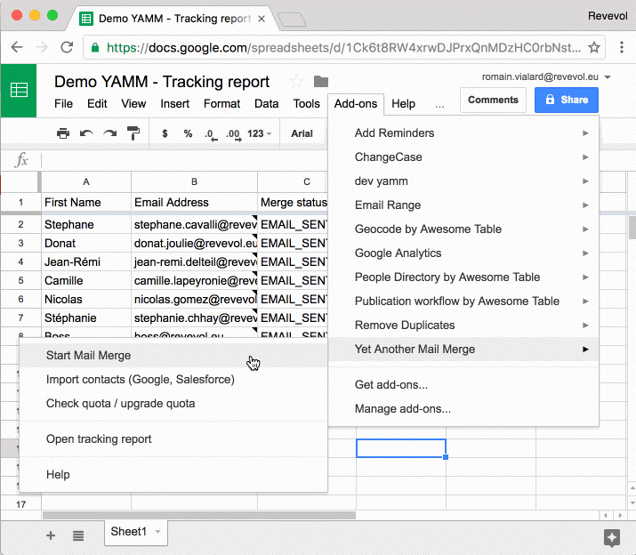Apply percent format using the % icon
The image size is (636, 555).
click(188, 133)
